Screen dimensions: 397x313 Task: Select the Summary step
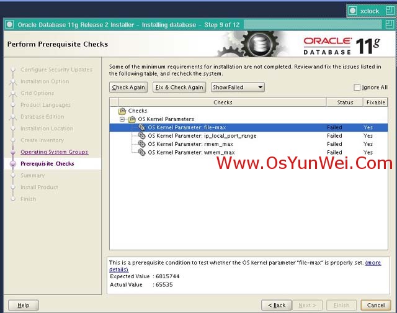click(32, 175)
